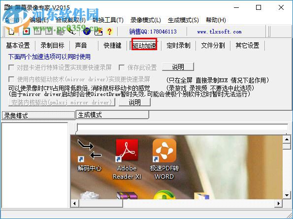Click the 销售QQ:178046113 text

click(153, 31)
